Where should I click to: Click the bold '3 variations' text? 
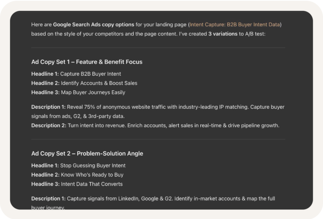[223, 34]
